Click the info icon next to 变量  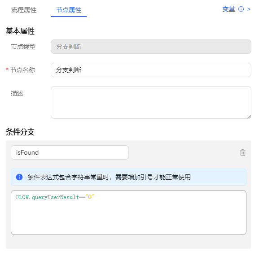(x=241, y=9)
